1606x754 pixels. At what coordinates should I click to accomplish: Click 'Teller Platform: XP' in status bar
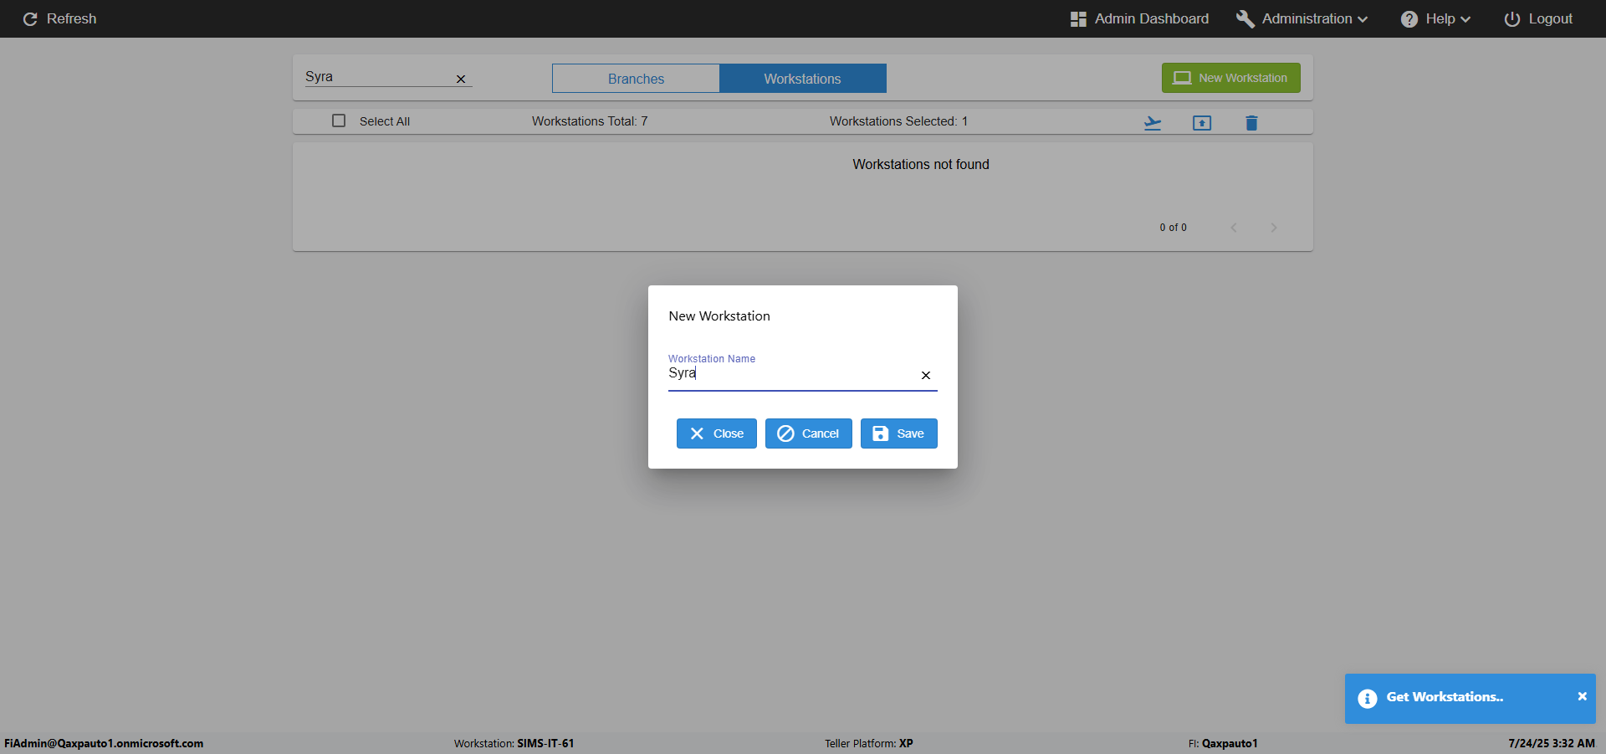pyautogui.click(x=868, y=743)
